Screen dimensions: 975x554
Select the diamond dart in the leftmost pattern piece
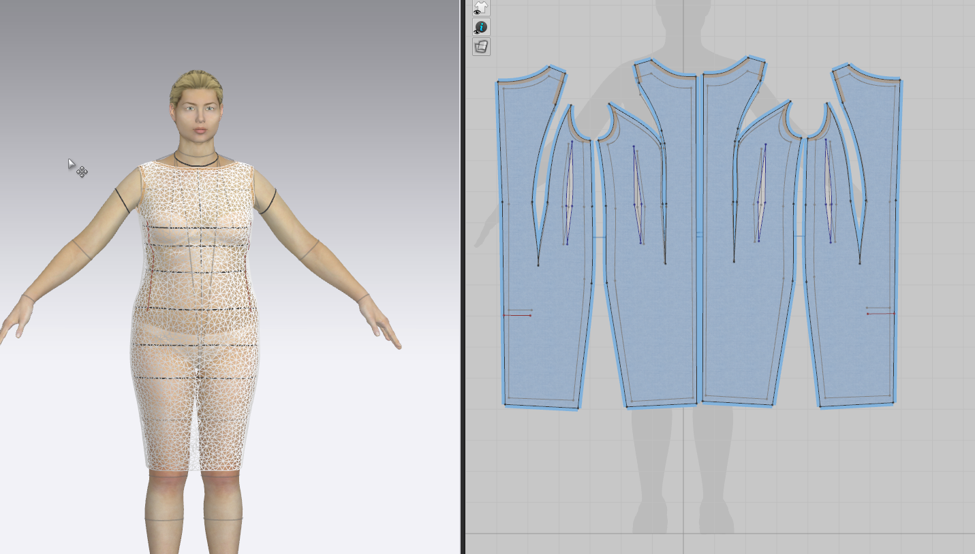pos(569,193)
